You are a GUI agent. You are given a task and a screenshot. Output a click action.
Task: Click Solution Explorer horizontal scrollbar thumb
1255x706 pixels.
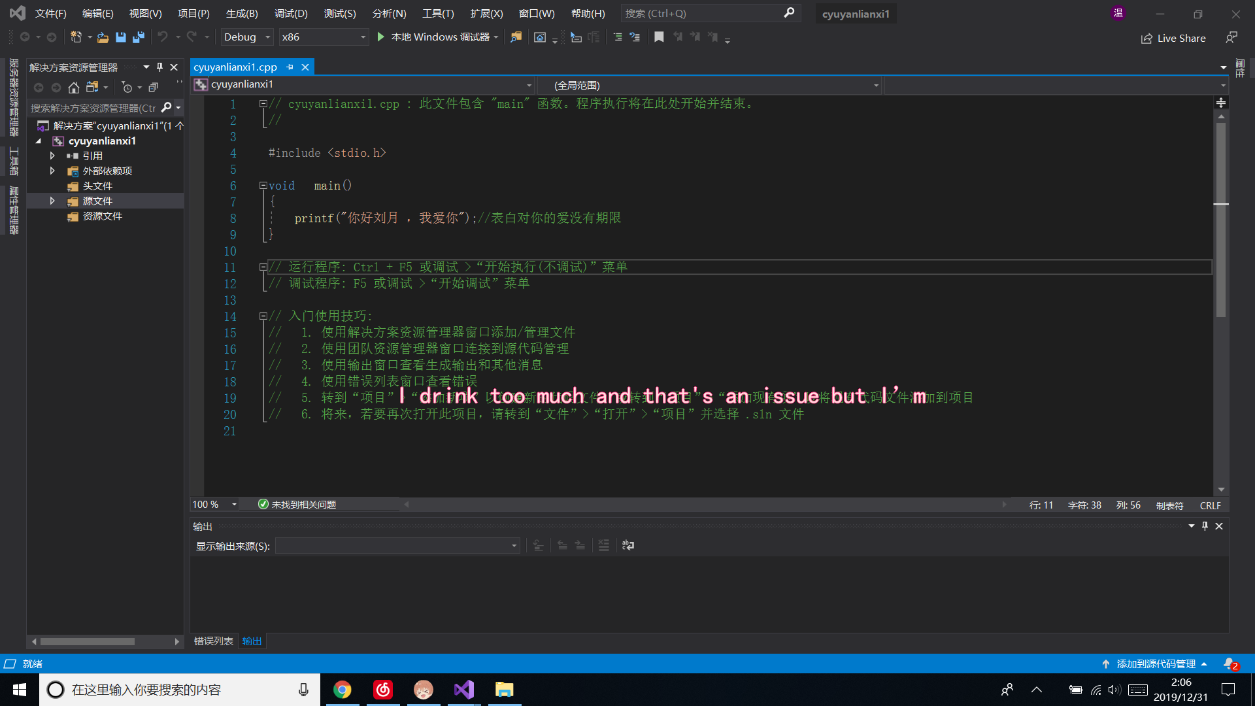(88, 641)
